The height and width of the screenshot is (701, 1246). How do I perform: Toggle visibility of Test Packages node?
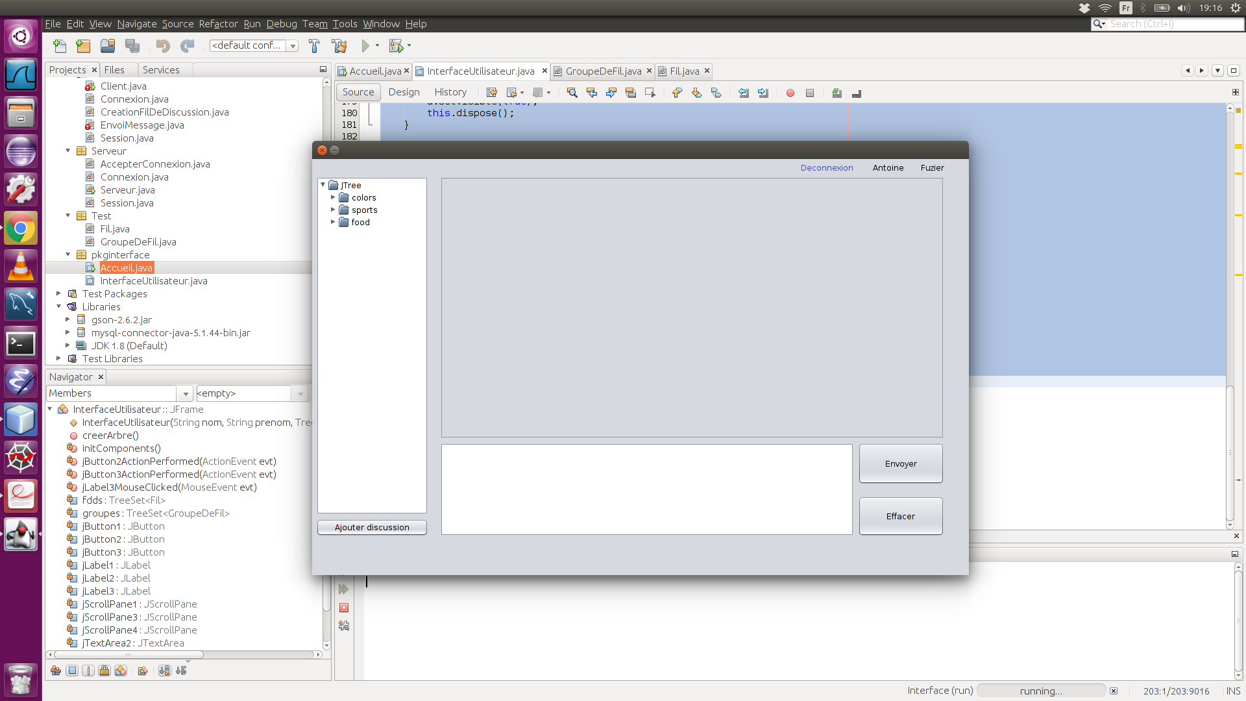pyautogui.click(x=58, y=293)
